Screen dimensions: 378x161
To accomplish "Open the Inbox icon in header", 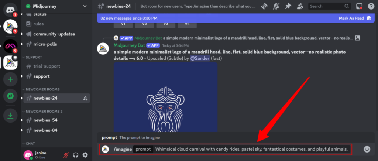I will click(359, 6).
